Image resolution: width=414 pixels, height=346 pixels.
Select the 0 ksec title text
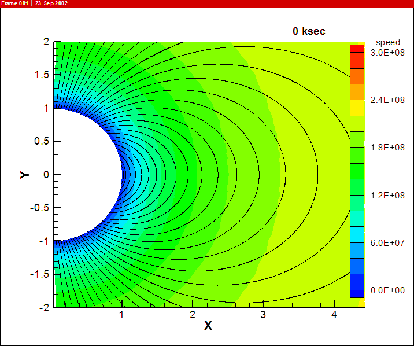click(x=309, y=31)
